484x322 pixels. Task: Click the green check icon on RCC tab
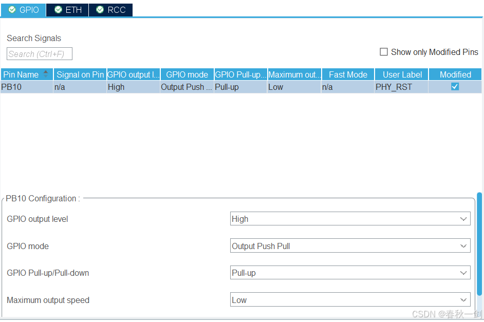(x=100, y=10)
